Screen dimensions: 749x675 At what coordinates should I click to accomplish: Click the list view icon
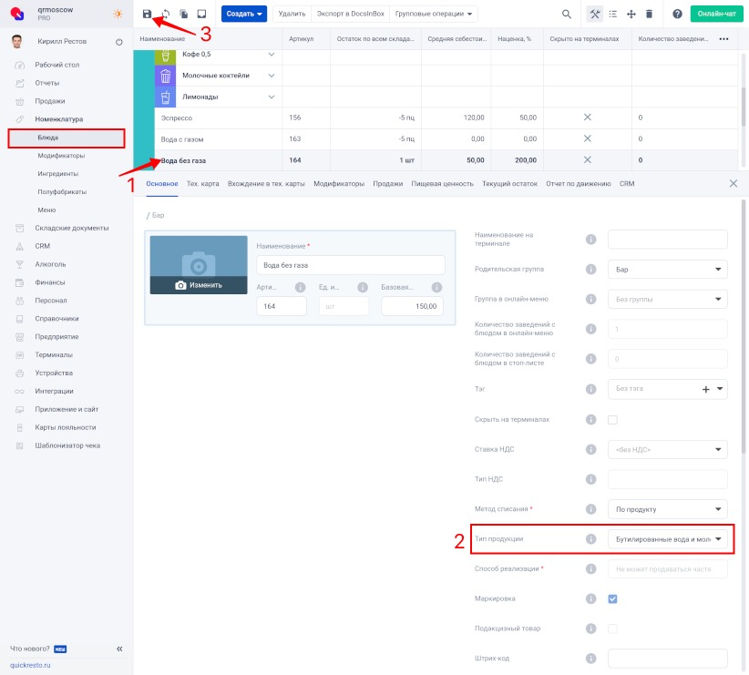[x=613, y=14]
